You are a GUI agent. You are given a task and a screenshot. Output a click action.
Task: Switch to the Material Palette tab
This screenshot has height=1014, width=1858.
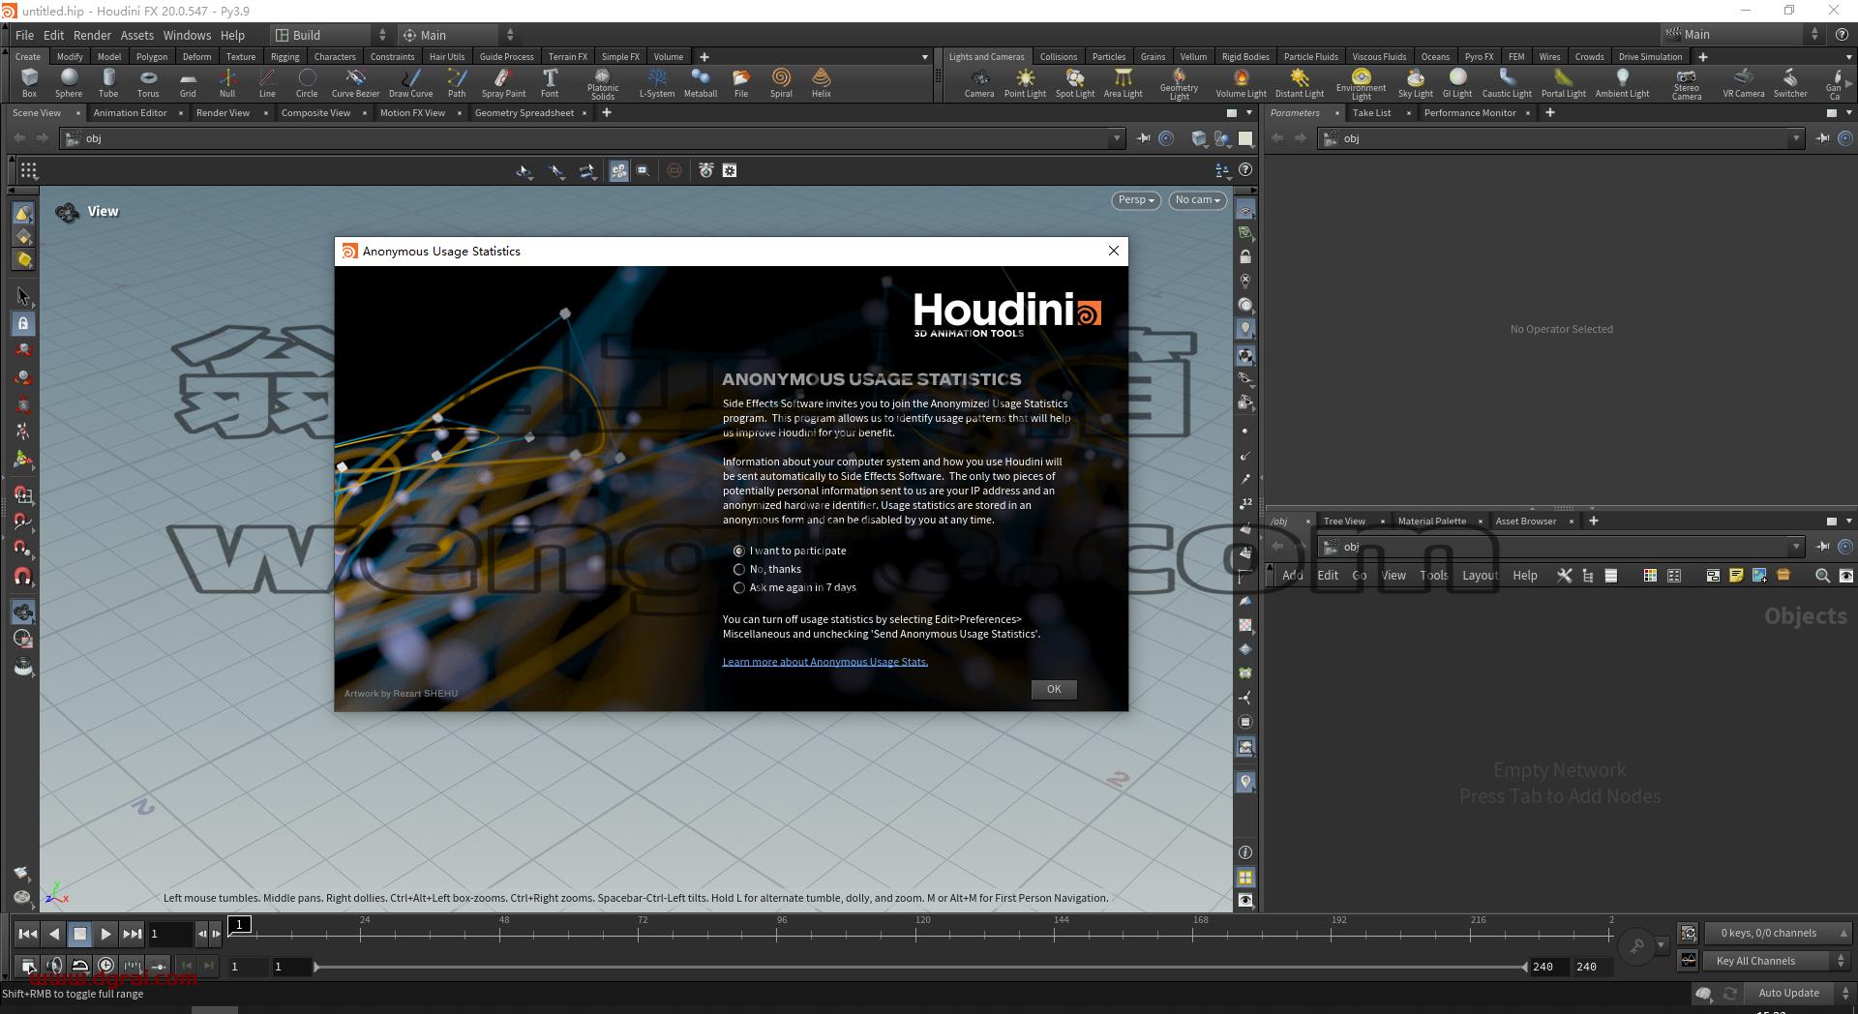click(x=1431, y=521)
